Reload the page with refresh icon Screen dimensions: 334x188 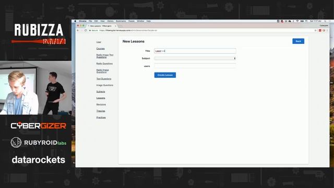tap(86, 30)
